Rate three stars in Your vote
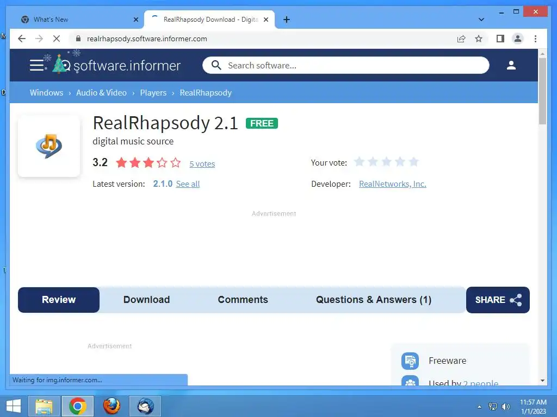 [387, 162]
